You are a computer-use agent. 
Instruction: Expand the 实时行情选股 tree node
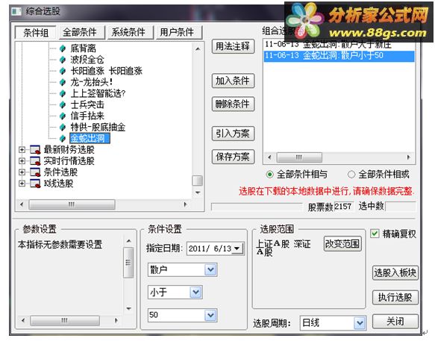click(x=22, y=161)
